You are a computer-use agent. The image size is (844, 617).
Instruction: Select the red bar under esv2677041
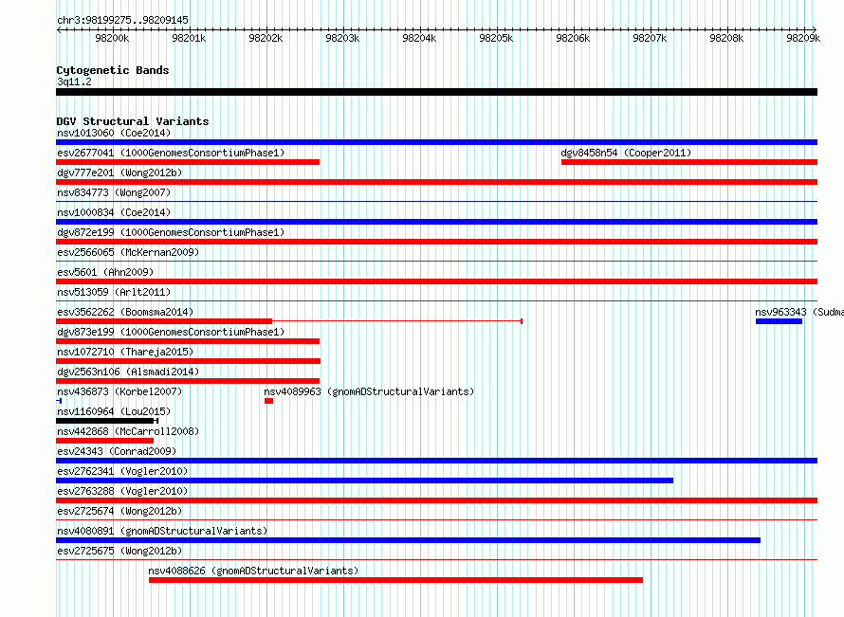pyautogui.click(x=188, y=162)
